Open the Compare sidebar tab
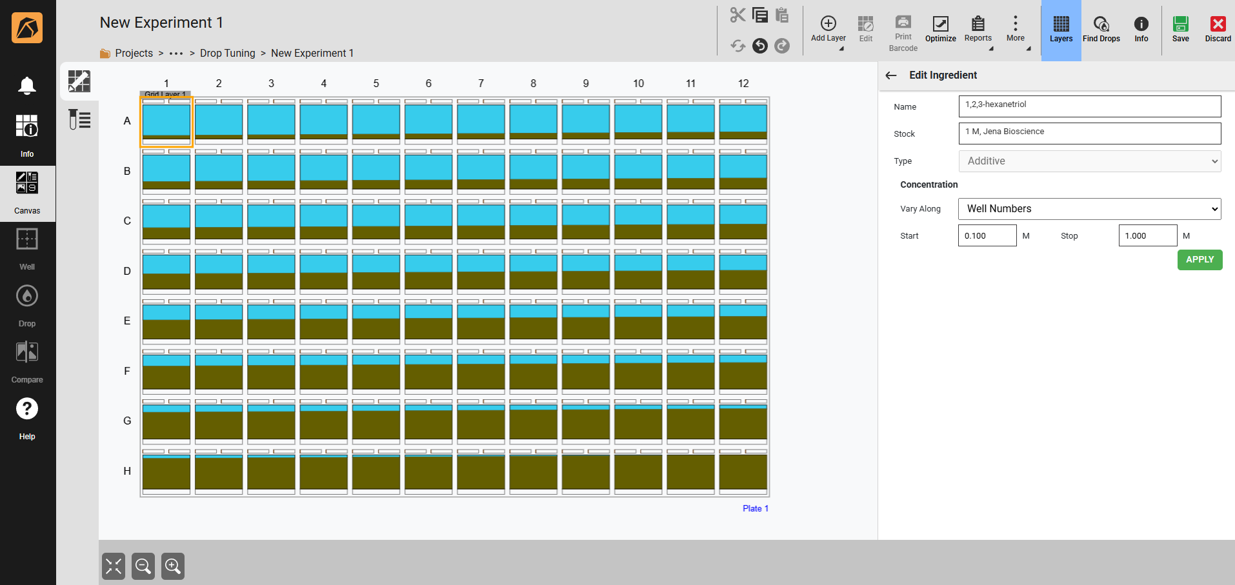This screenshot has width=1235, height=585. point(27,361)
